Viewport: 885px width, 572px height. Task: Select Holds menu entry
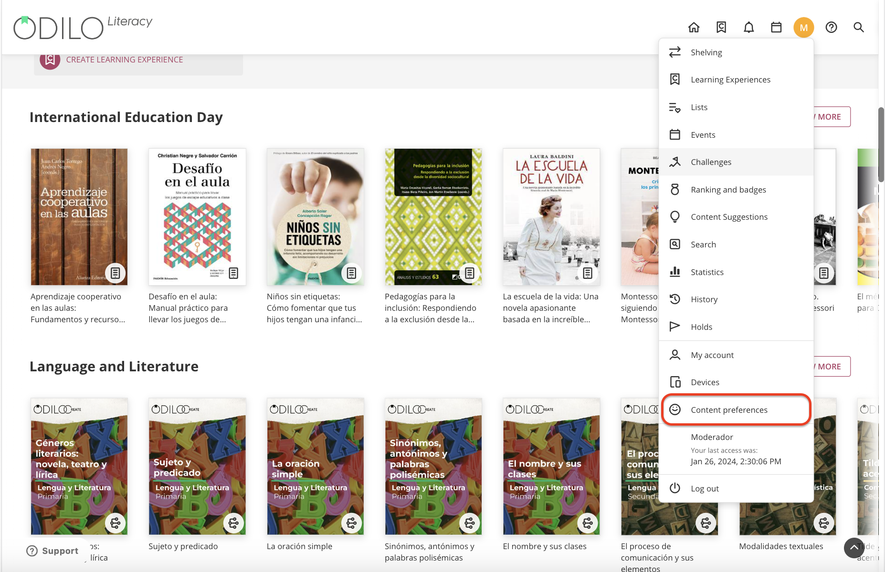pyautogui.click(x=736, y=327)
